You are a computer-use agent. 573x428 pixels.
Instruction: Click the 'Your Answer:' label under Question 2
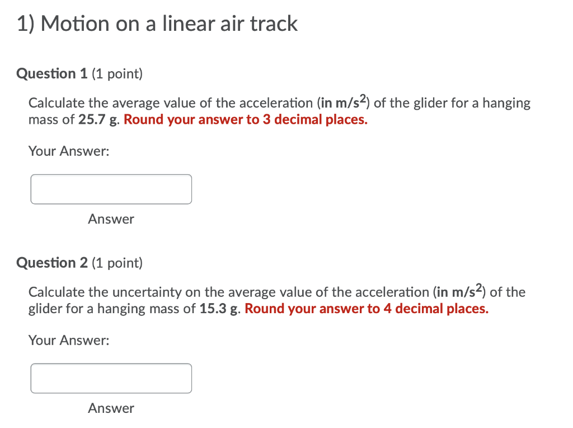[x=69, y=341]
